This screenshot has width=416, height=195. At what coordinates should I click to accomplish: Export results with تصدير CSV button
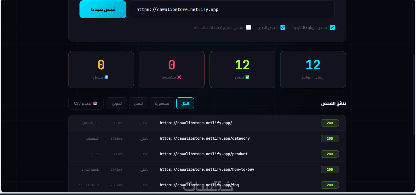pyautogui.click(x=86, y=103)
